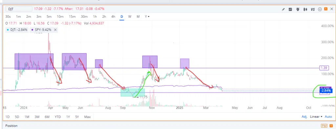
Task: Select the 2h interval
Action: tap(104, 16)
